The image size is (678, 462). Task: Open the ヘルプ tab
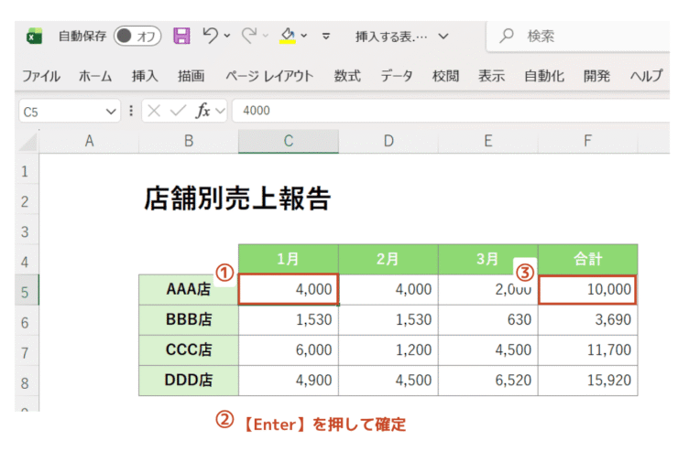646,76
